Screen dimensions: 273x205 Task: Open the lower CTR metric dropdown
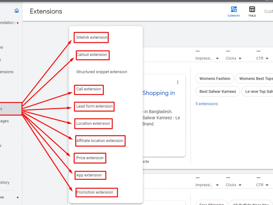(x=262, y=185)
